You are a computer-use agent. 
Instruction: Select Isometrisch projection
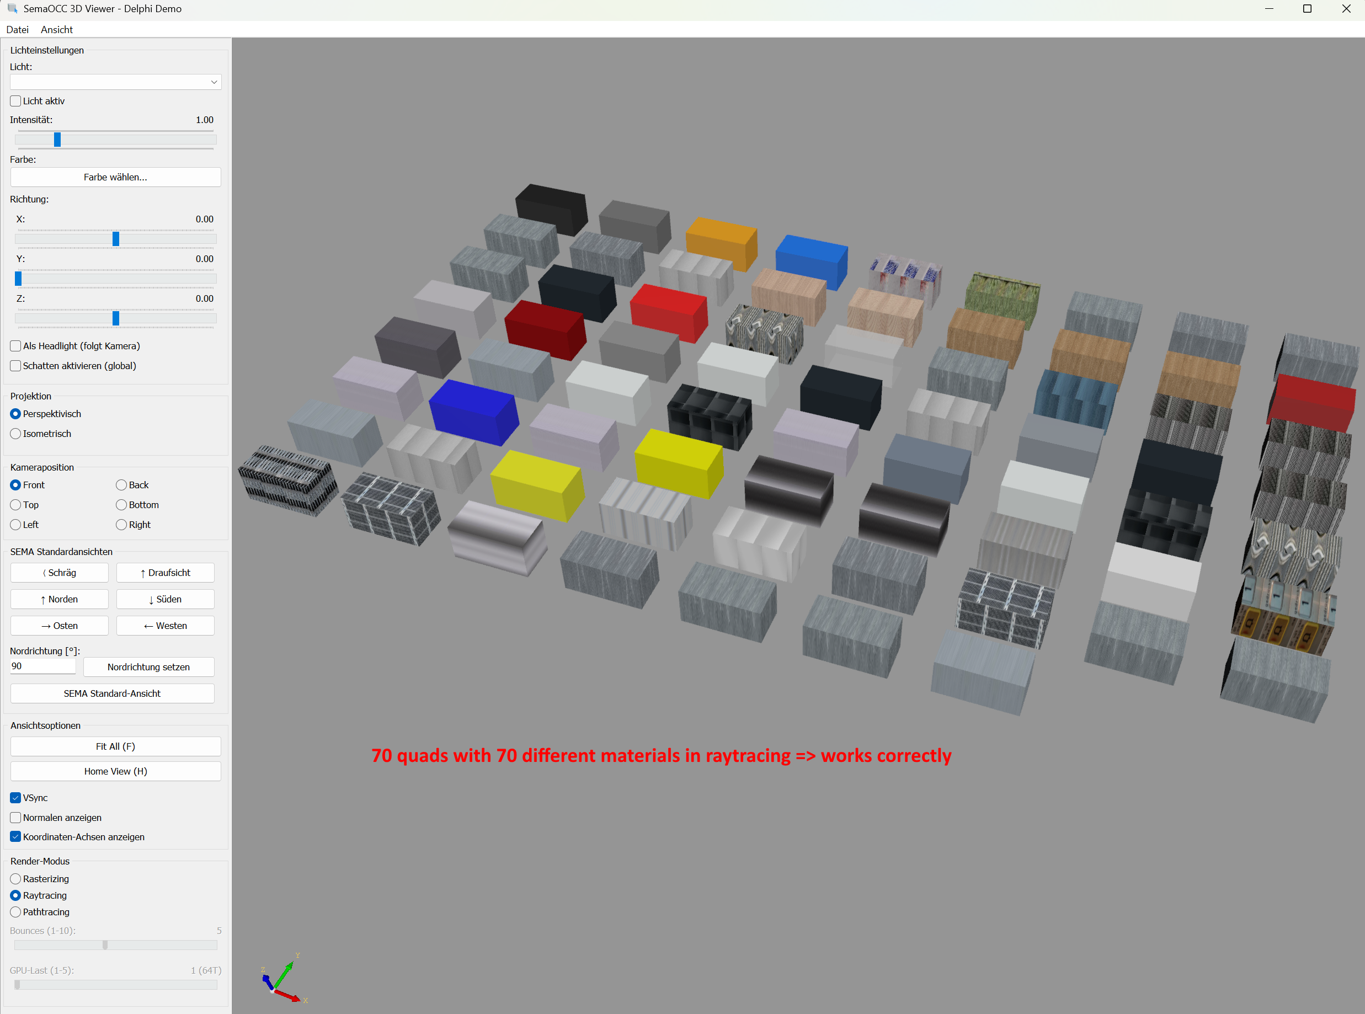click(16, 434)
